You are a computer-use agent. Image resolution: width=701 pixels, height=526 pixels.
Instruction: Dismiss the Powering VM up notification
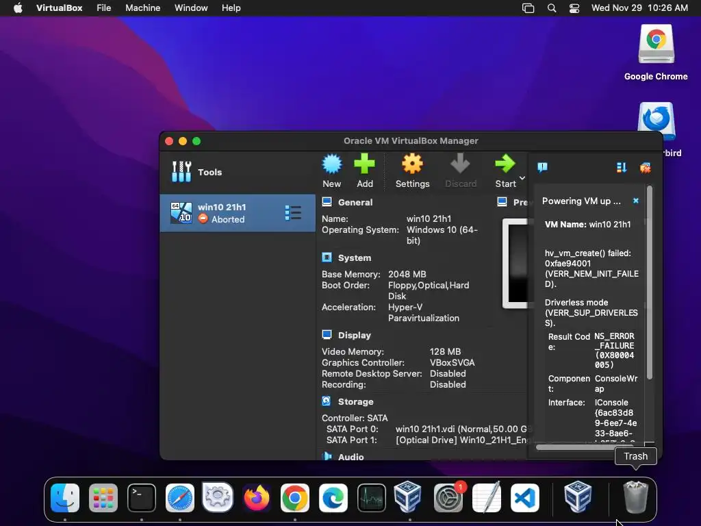click(x=636, y=201)
